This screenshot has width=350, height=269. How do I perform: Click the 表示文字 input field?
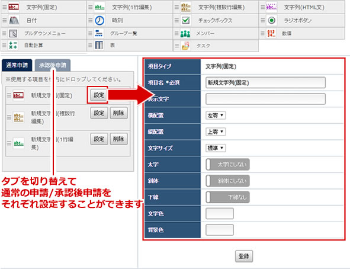265,99
